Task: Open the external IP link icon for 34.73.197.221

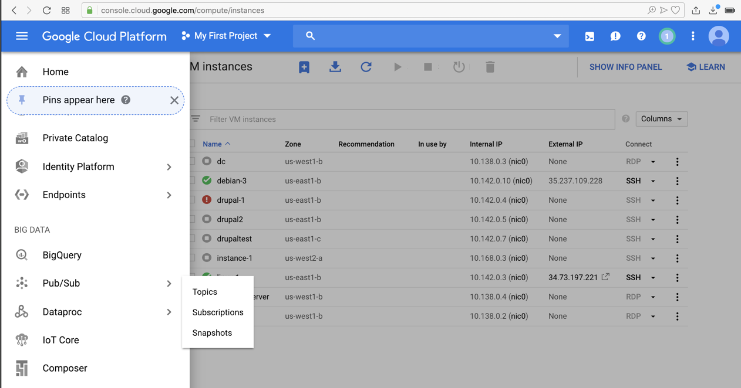Action: (605, 277)
